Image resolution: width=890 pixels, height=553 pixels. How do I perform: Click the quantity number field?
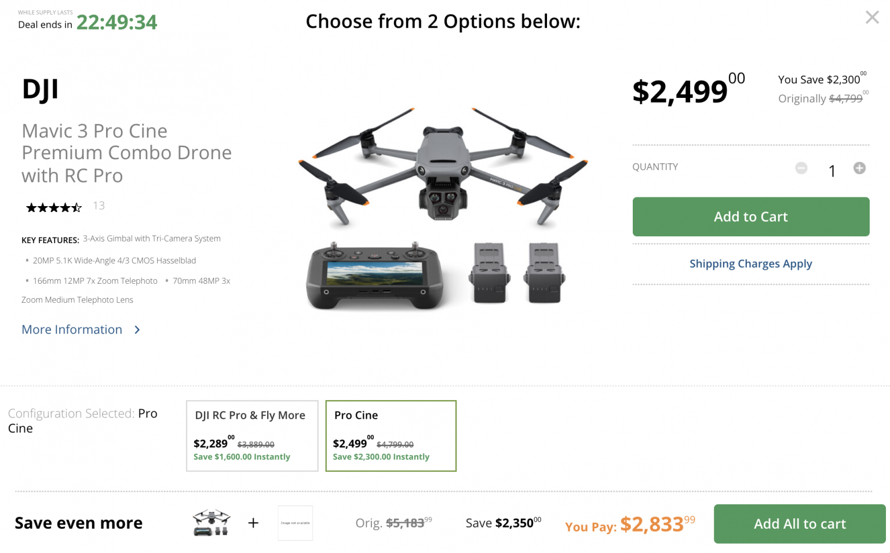[x=831, y=171]
